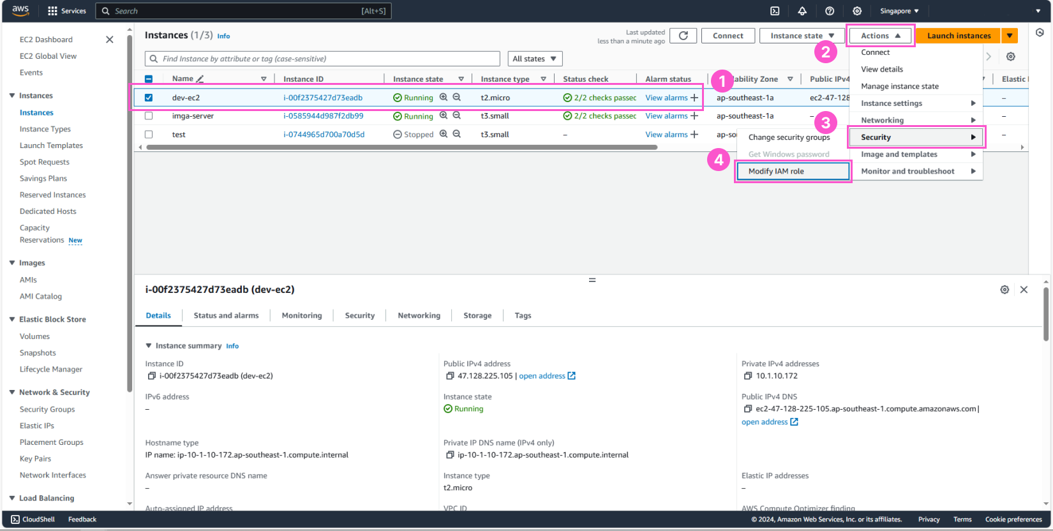This screenshot has height=531, width=1053.
Task: Collapse the Actions dropdown menu
Action: coord(880,36)
